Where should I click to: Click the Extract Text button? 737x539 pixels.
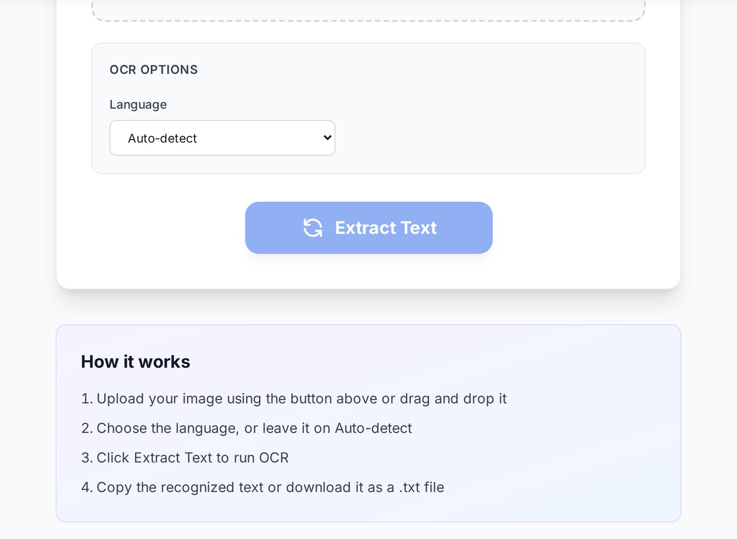pyautogui.click(x=368, y=228)
